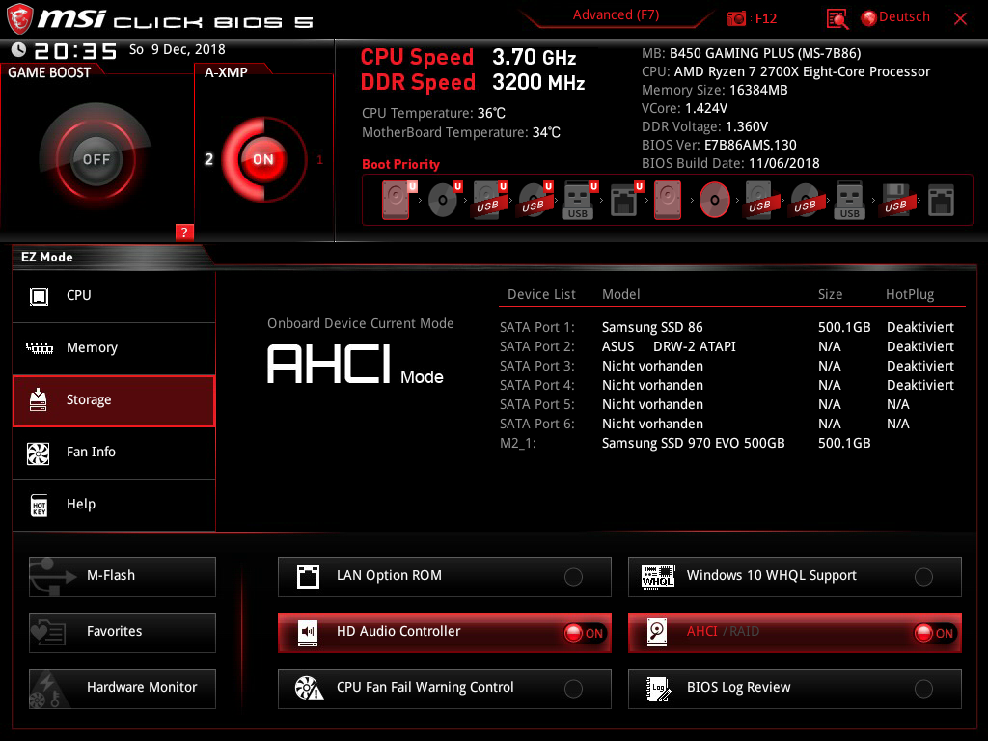Select first hard disk boot priority icon
Screen dimensions: 988x741
click(x=397, y=200)
